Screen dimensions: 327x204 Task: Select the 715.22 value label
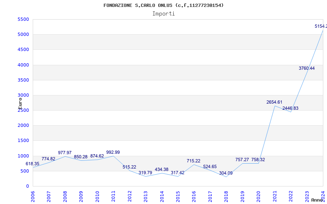tap(193, 161)
